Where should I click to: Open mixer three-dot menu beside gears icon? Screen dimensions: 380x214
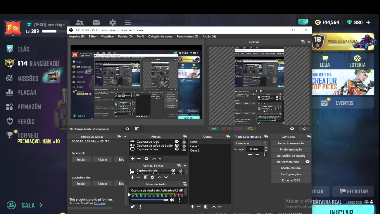click(x=140, y=207)
